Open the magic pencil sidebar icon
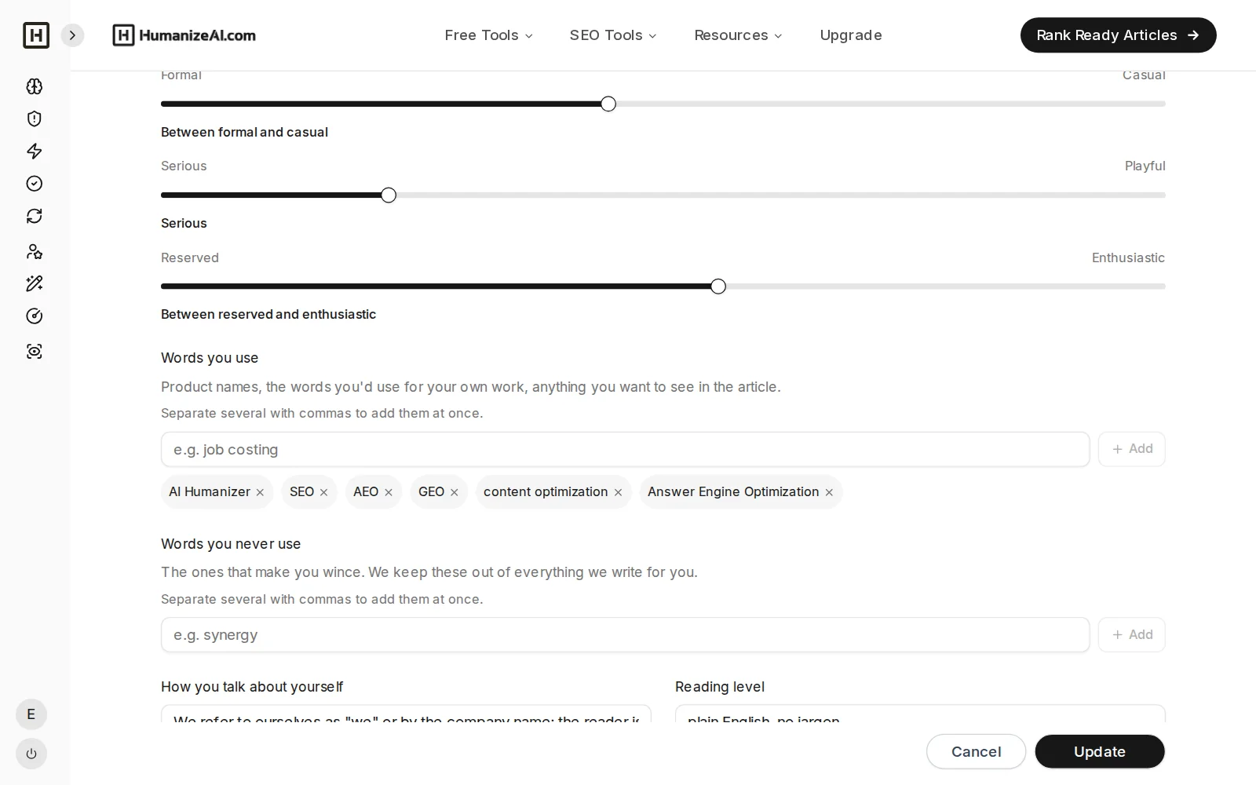Viewport: 1256px width, 785px height. point(35,283)
